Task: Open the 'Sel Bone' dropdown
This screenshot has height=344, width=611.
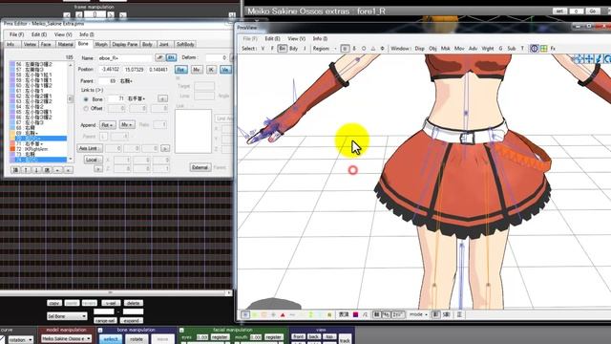Action: 67,316
